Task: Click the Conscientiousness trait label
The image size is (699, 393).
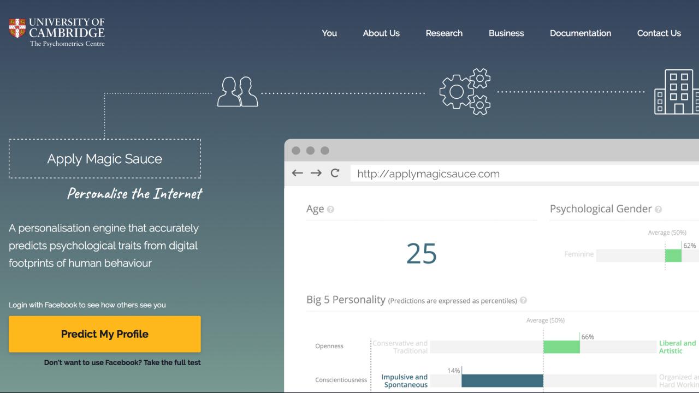Action: point(341,380)
